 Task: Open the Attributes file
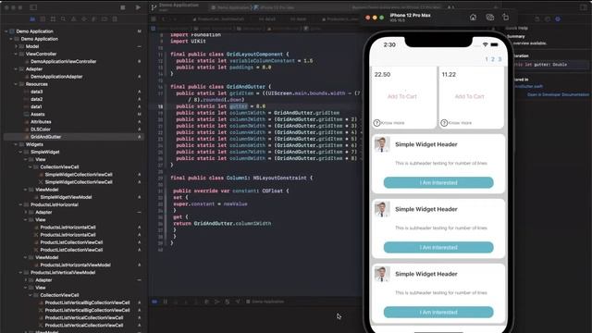pyautogui.click(x=41, y=122)
